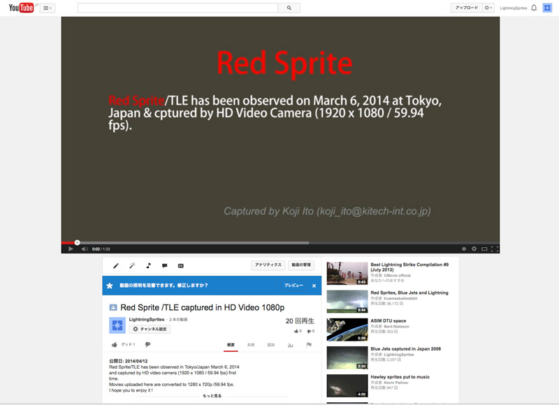
Task: Expand description with もっと見る
Action: [212, 396]
